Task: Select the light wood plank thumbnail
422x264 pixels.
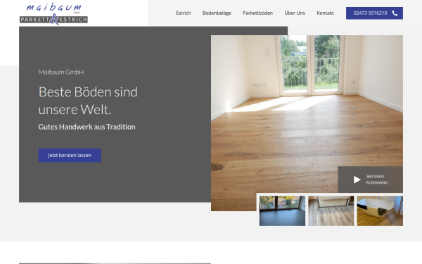Action: point(331,211)
